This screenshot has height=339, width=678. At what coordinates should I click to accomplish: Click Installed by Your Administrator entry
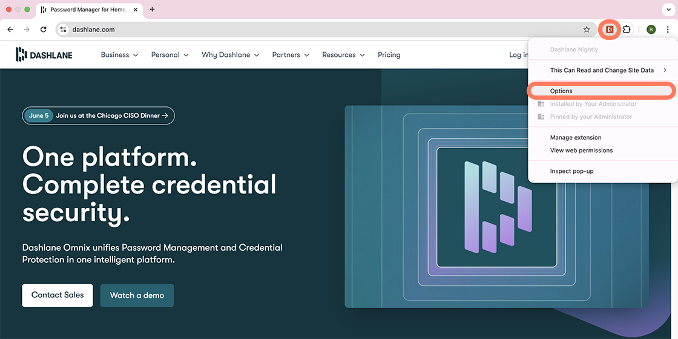pos(603,104)
